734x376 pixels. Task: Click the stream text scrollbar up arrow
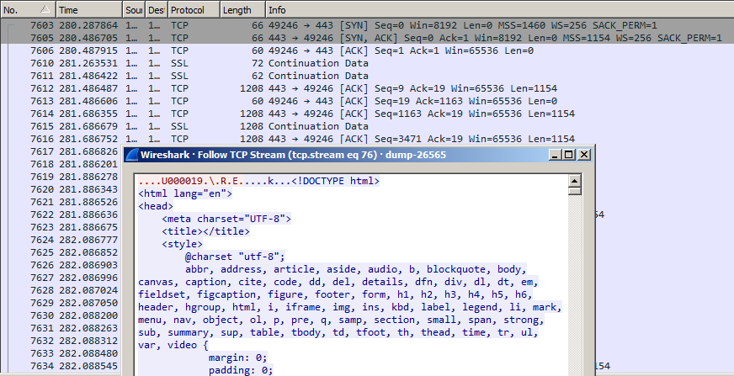pos(575,180)
